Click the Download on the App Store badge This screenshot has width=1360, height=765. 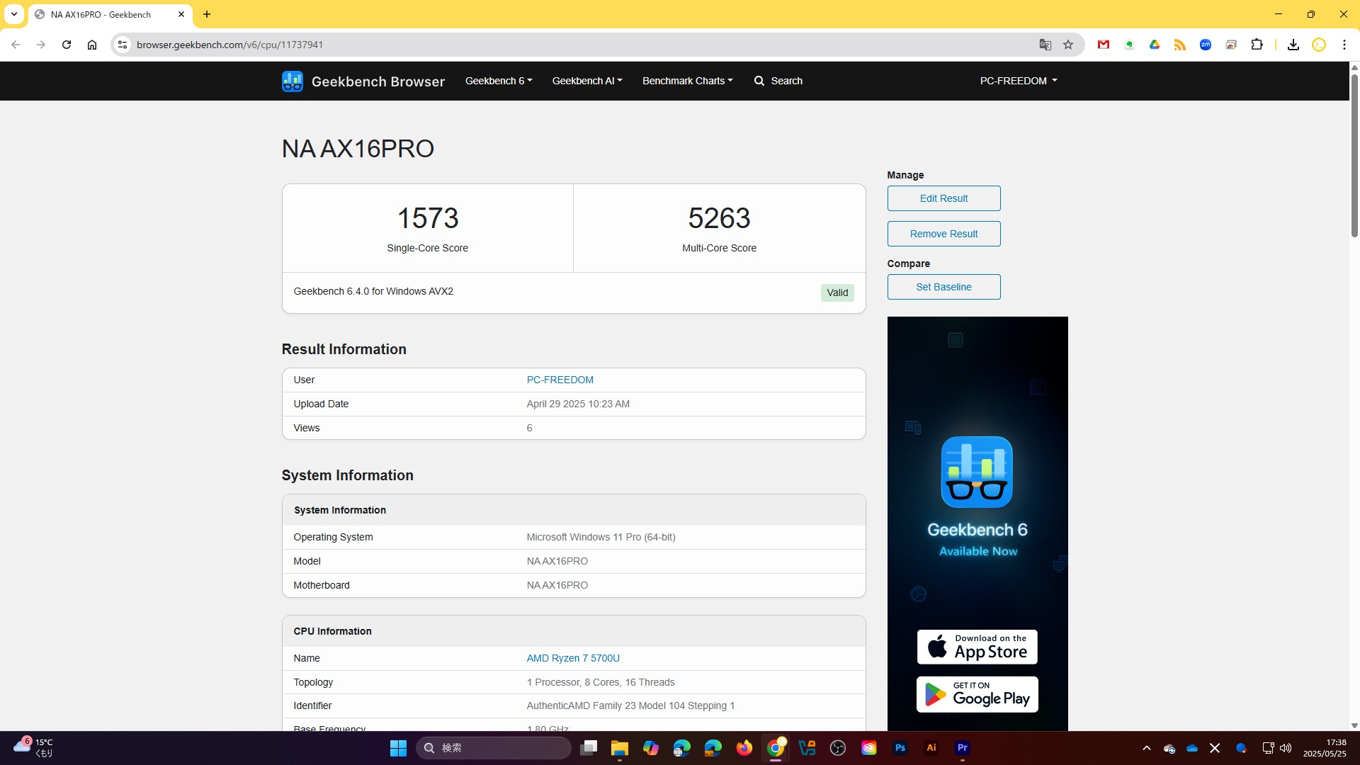[x=977, y=647]
